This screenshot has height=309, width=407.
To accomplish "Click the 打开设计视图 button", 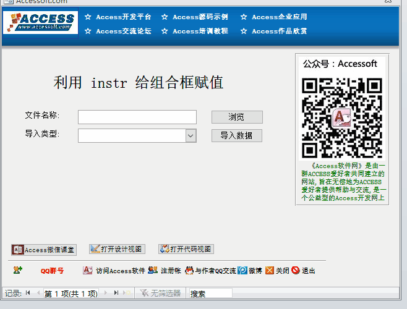I will click(117, 249).
